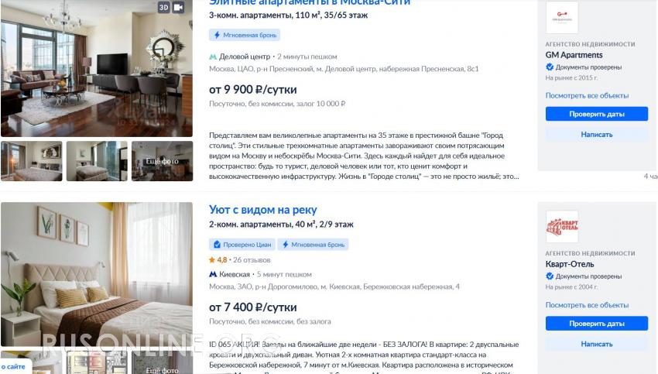Viewport: 658px width, 374px height.
Task: Click Проверить даты for GM Apartments
Action: [x=597, y=114]
